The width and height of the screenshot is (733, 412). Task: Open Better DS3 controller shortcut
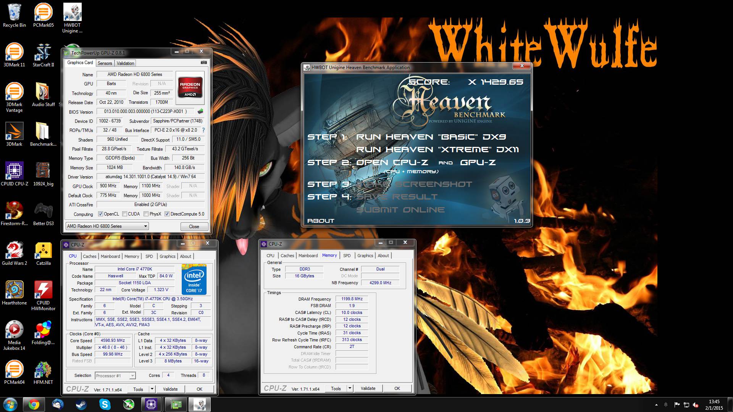tap(43, 214)
